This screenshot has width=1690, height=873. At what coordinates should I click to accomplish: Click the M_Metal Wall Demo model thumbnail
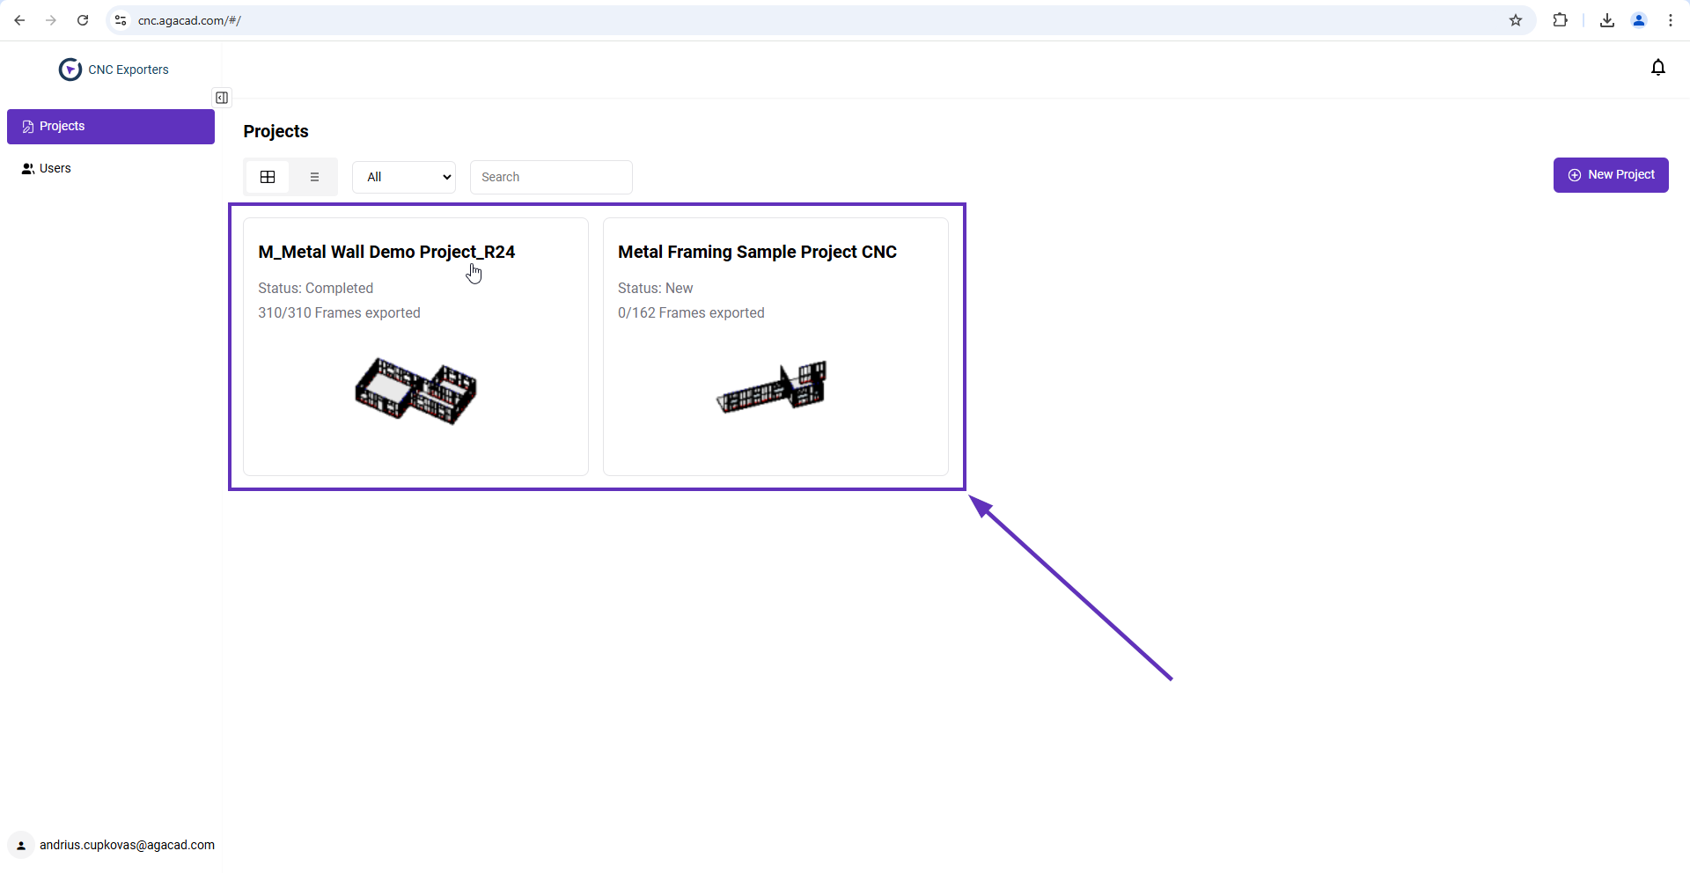point(415,391)
